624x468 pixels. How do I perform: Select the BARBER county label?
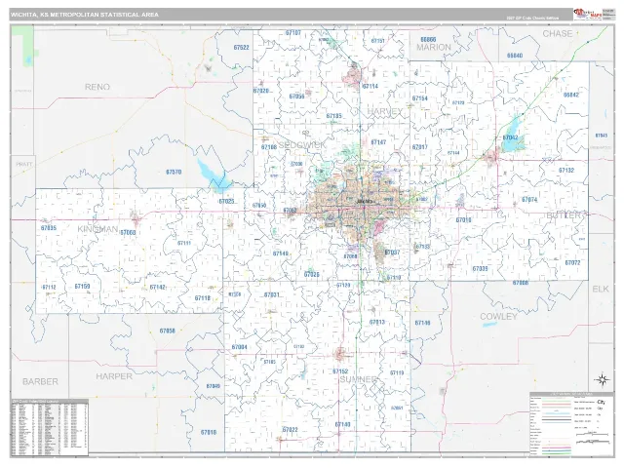tap(40, 381)
